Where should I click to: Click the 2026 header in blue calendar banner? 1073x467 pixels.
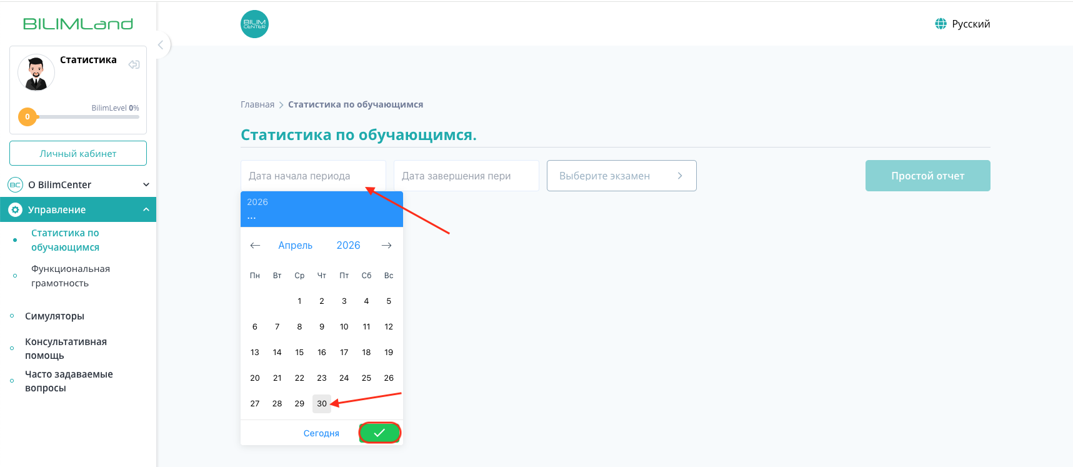[x=257, y=202]
